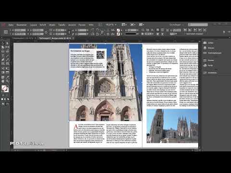This screenshot has width=231, height=173.
Task: Click the first frame fitting icon in the control panel
Action: coord(185,30)
